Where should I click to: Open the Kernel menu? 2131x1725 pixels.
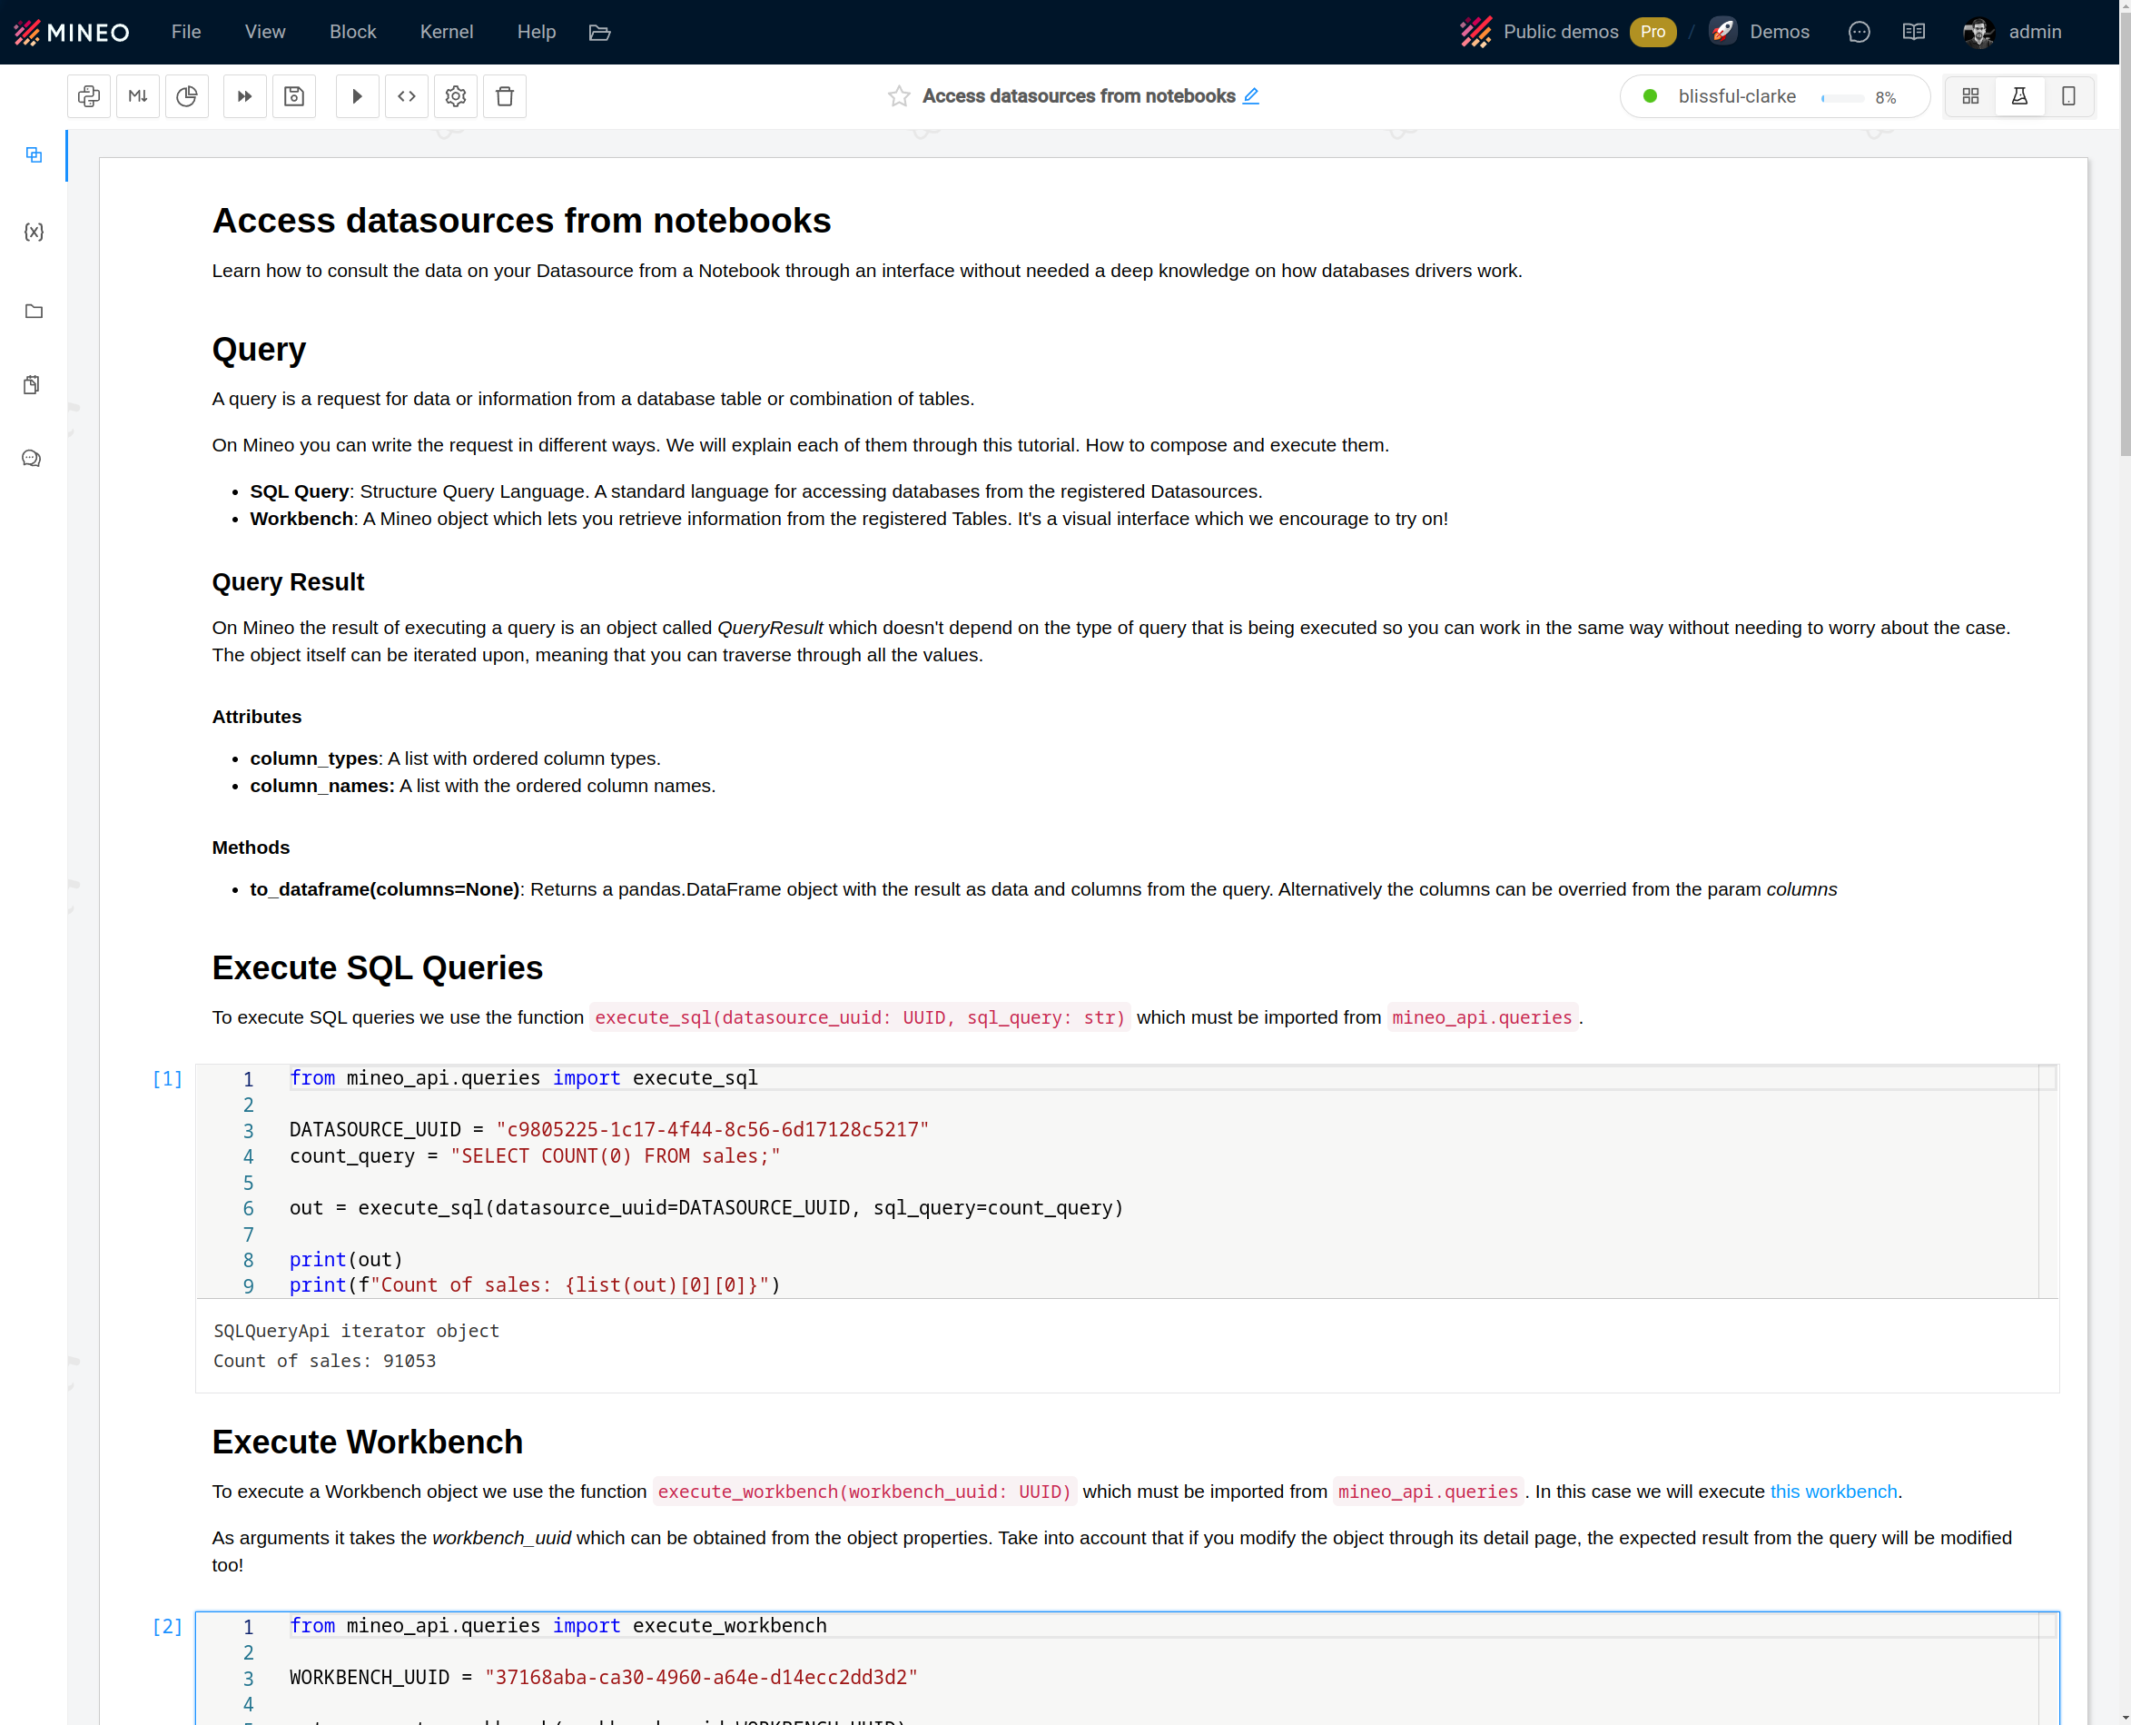(446, 32)
